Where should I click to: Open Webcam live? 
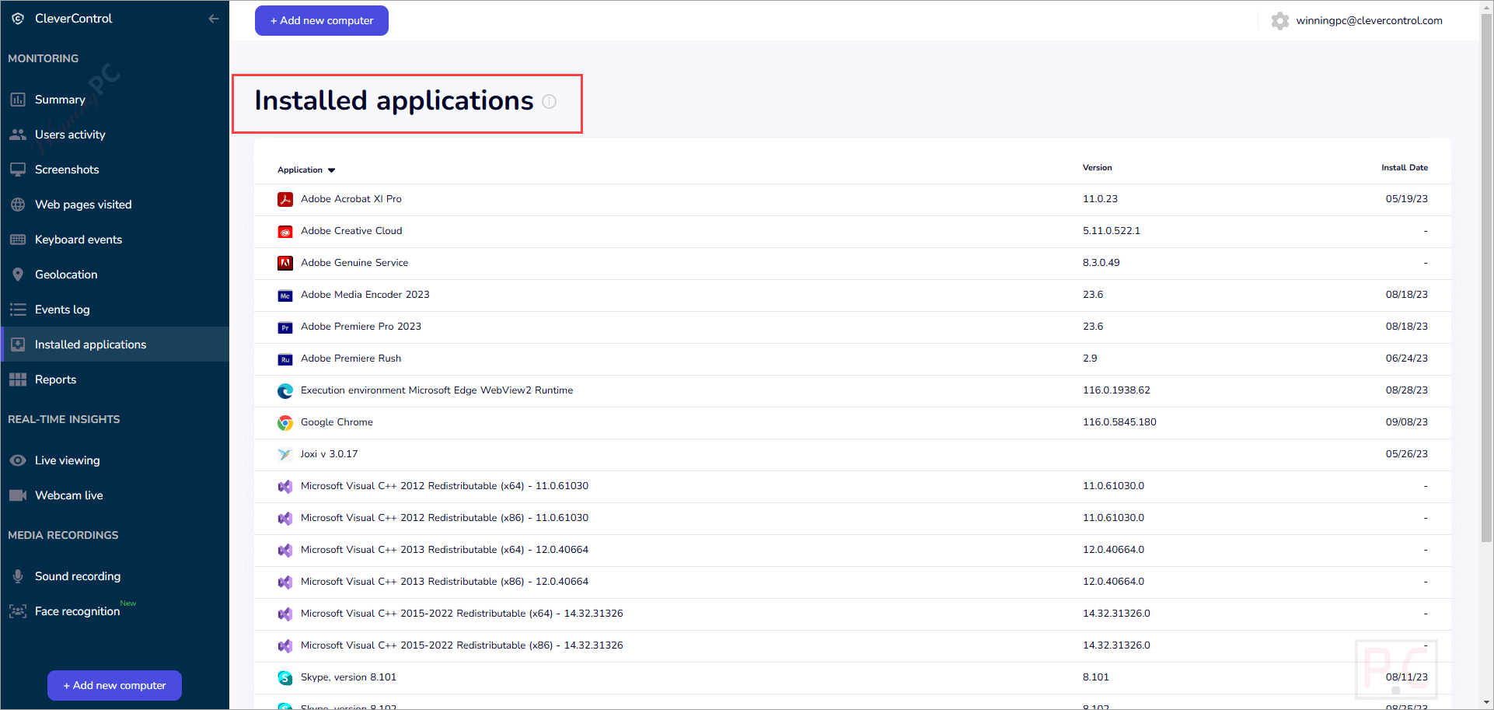115,495
